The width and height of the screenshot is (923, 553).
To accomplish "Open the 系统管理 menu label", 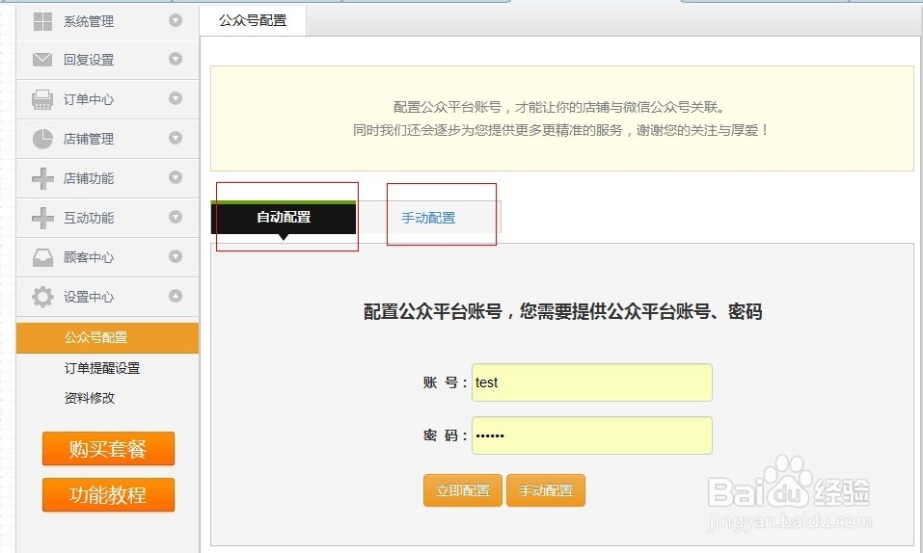I will 89,22.
